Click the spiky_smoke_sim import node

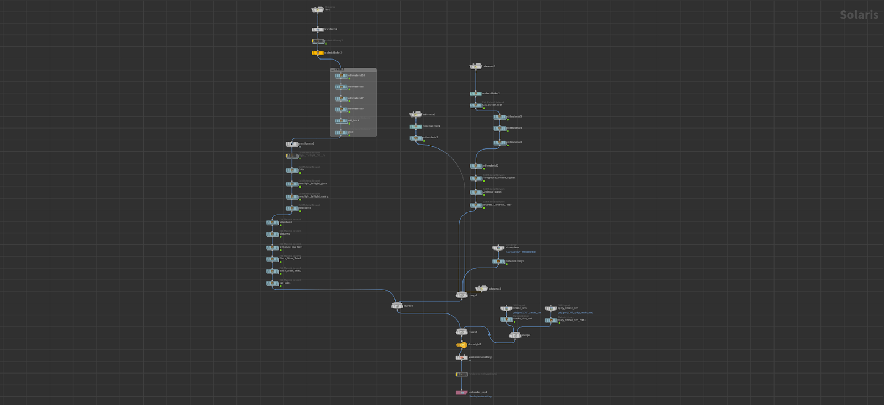pyautogui.click(x=551, y=309)
